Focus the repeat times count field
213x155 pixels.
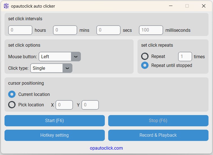[185, 57]
